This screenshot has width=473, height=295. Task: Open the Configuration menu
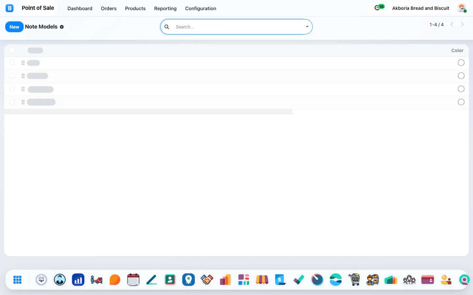[x=201, y=9]
